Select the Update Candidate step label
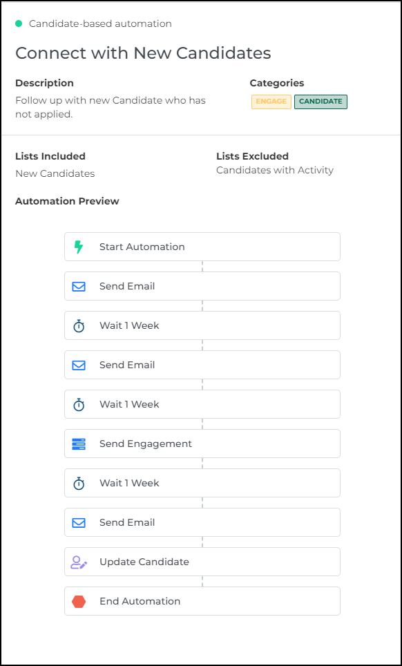 [144, 562]
